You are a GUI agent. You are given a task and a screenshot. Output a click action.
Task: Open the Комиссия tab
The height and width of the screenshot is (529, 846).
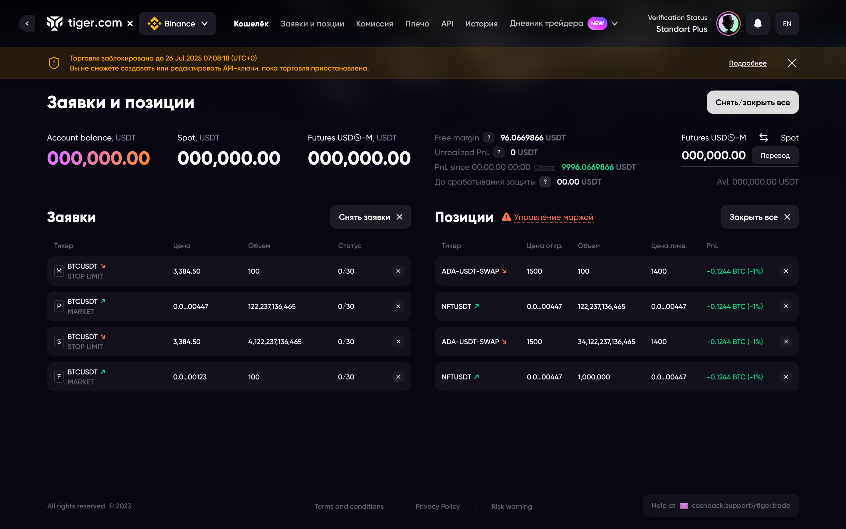tap(375, 24)
